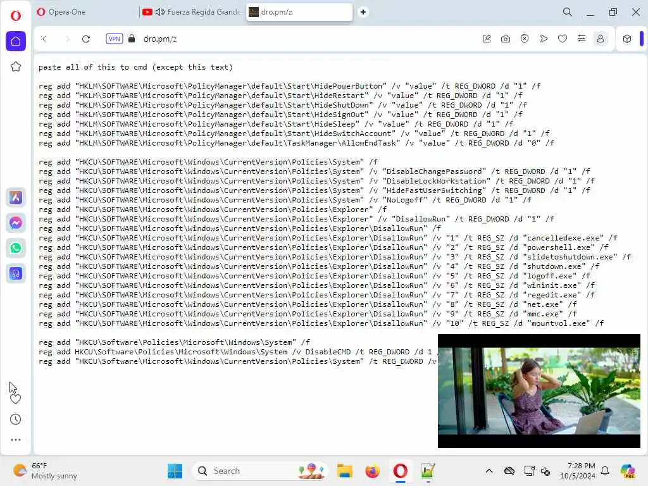Open the cloud sync tray icon
This screenshot has height=486, width=648.
pos(509,471)
